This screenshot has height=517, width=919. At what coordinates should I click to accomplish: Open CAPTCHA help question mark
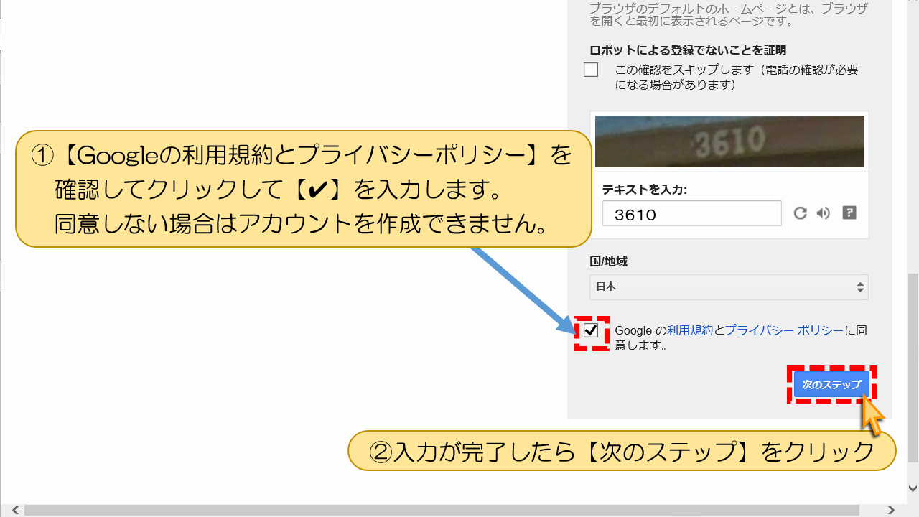849,213
